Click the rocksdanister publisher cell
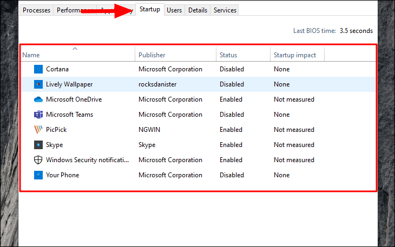Screen dimensions: 395x247 coord(157,84)
